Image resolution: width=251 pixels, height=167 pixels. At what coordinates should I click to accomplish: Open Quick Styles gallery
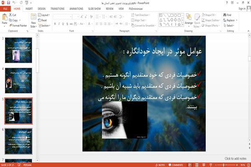coord(197,21)
